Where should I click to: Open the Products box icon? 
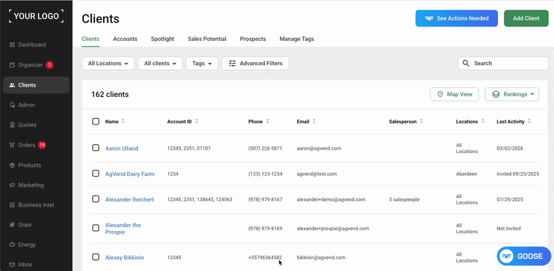tap(12, 165)
